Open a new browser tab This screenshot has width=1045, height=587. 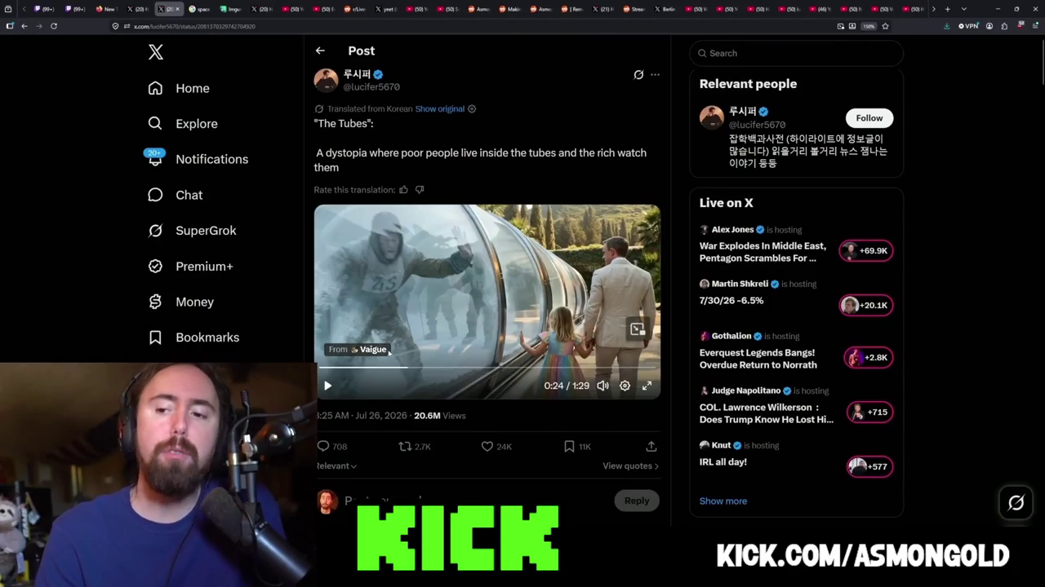(x=947, y=9)
